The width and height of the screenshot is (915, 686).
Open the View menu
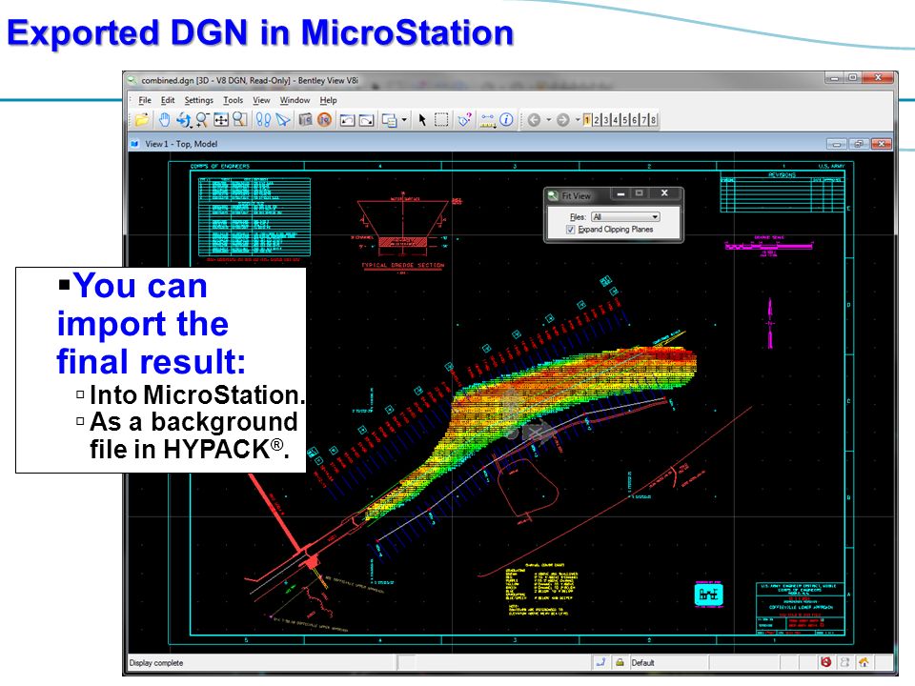[x=261, y=100]
